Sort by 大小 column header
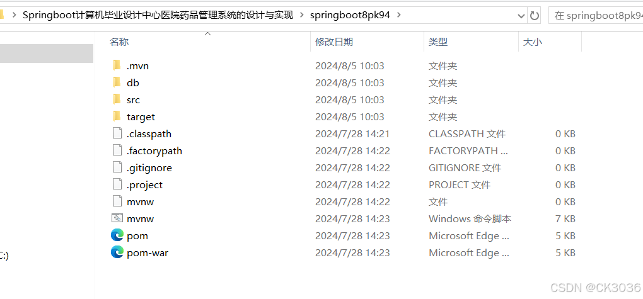This screenshot has height=299, width=643. coord(533,42)
